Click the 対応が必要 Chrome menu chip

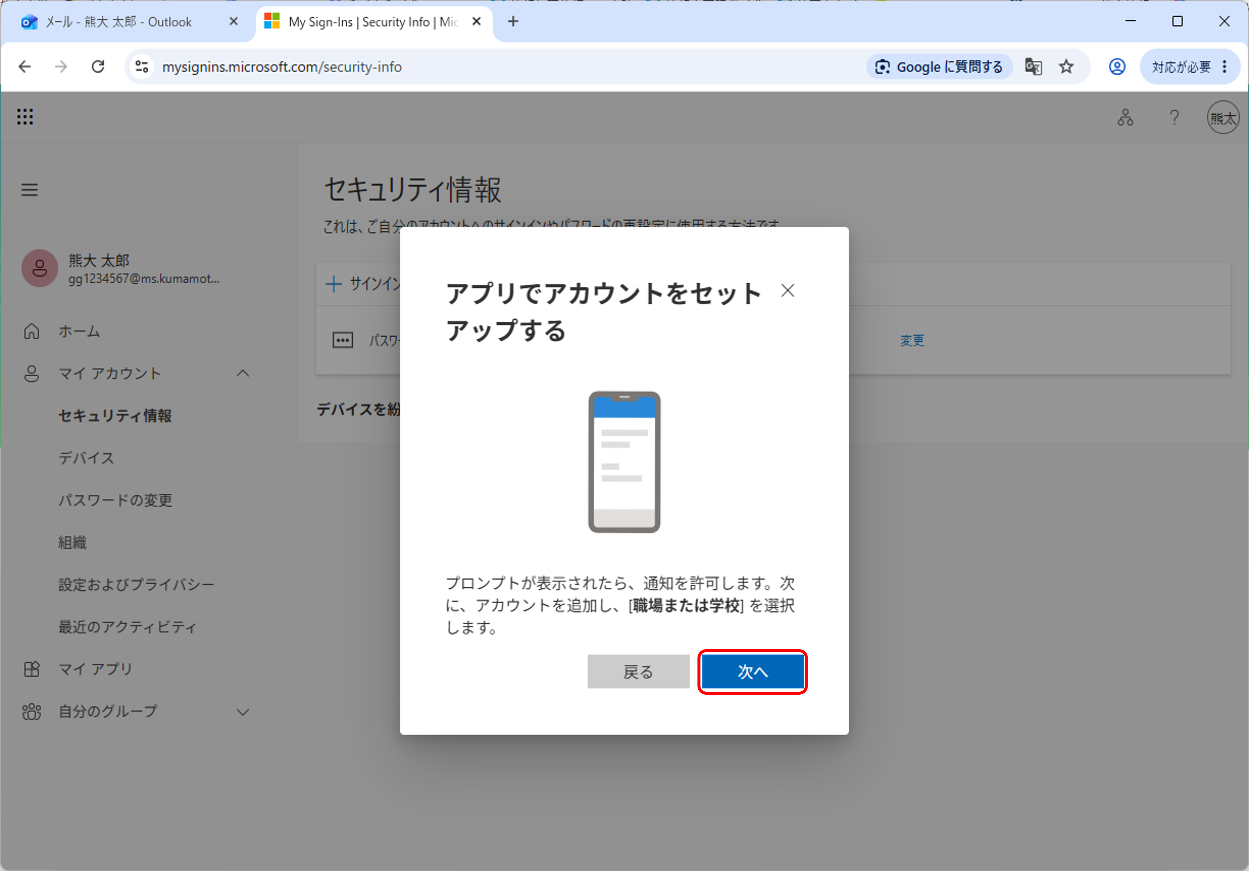coord(1190,66)
